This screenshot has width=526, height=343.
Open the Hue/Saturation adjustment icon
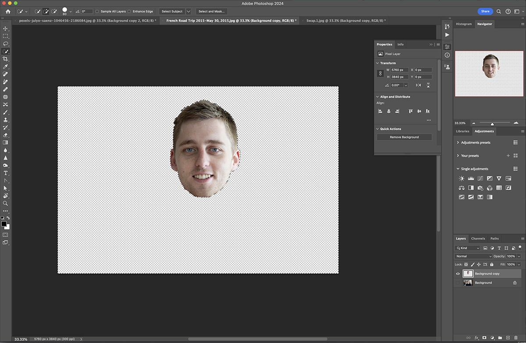point(508,179)
